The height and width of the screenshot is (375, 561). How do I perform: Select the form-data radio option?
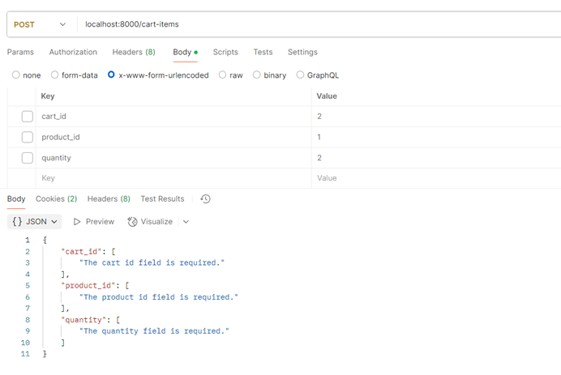(x=55, y=75)
